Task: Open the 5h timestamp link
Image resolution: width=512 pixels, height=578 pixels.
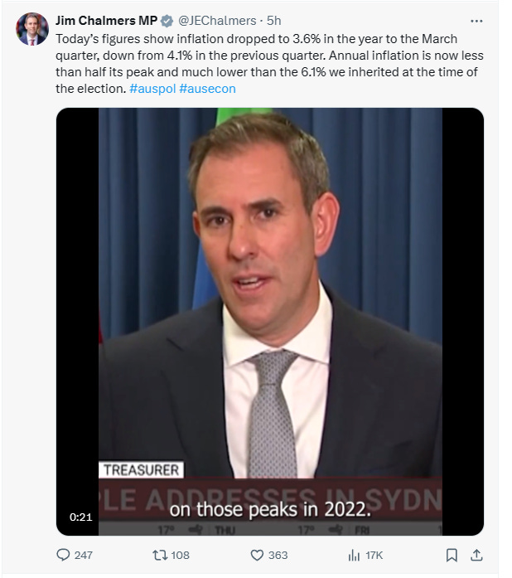Action: pos(273,21)
